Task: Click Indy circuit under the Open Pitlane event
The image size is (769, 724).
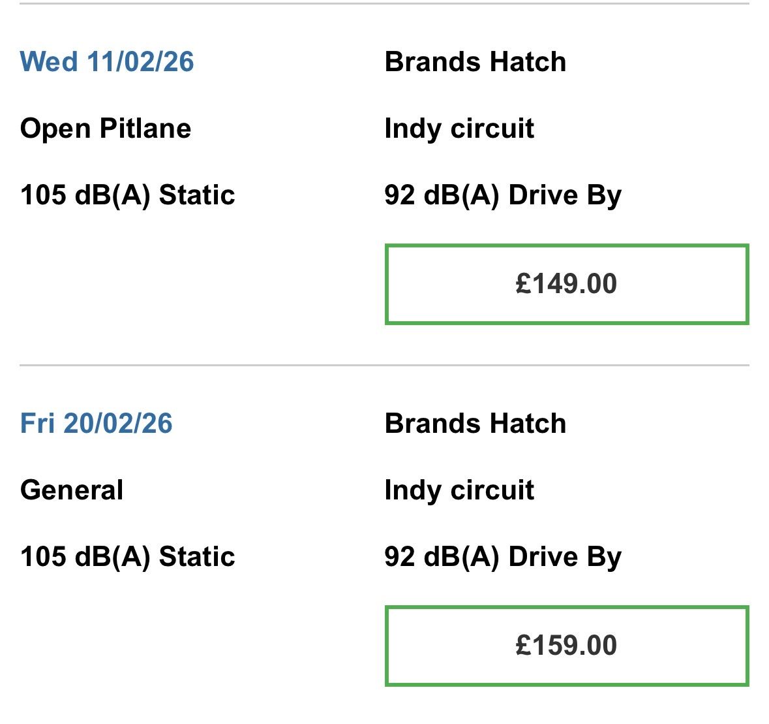Action: point(459,129)
